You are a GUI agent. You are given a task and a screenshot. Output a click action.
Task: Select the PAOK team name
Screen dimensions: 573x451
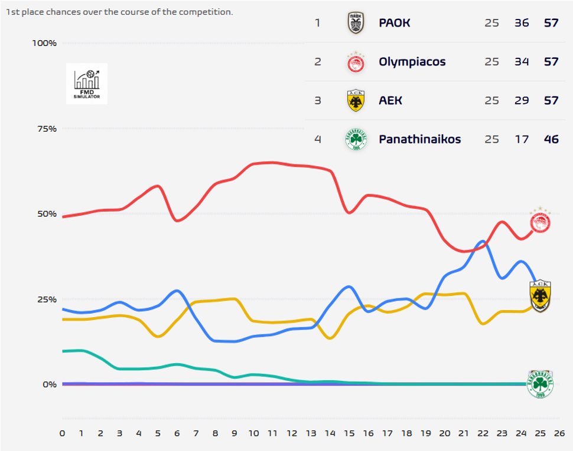pos(395,24)
